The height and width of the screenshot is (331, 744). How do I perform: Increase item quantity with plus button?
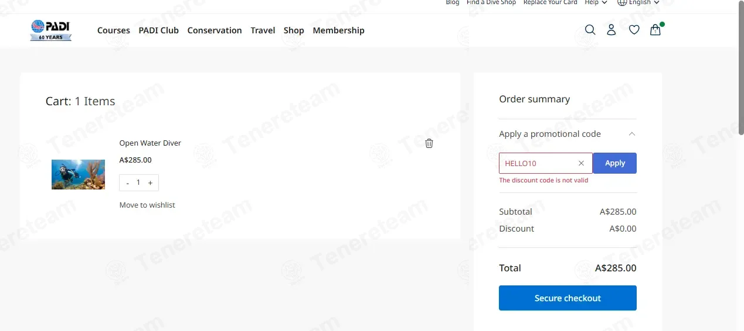150,183
